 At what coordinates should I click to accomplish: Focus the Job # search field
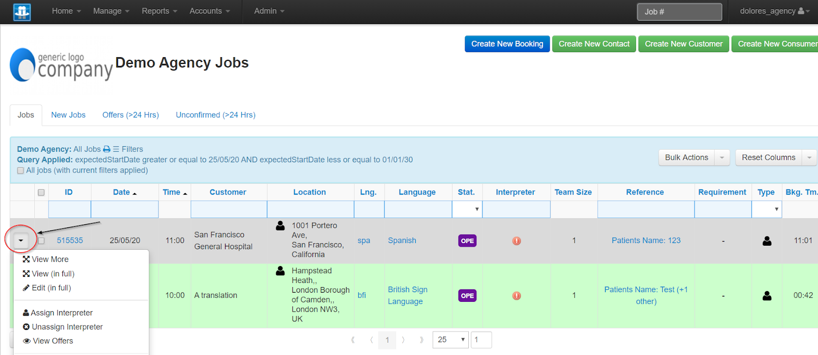click(x=679, y=12)
